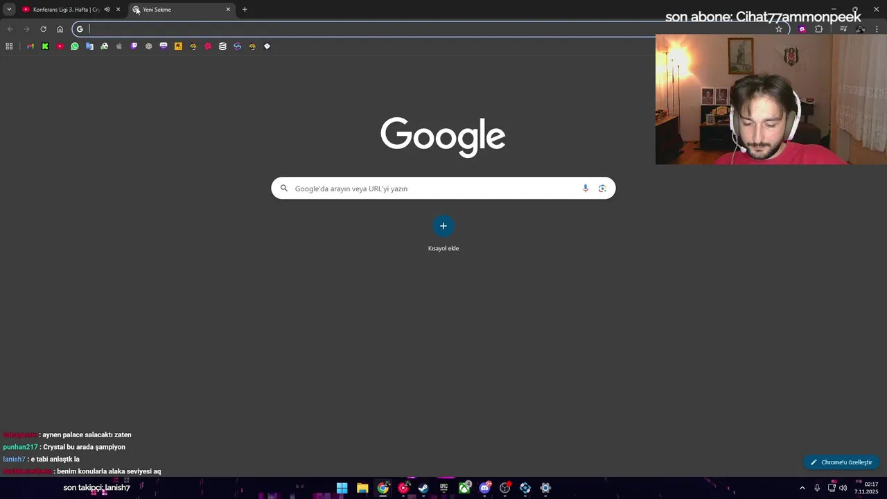Mute the Konferans Ligi tab audio icon

(107, 10)
